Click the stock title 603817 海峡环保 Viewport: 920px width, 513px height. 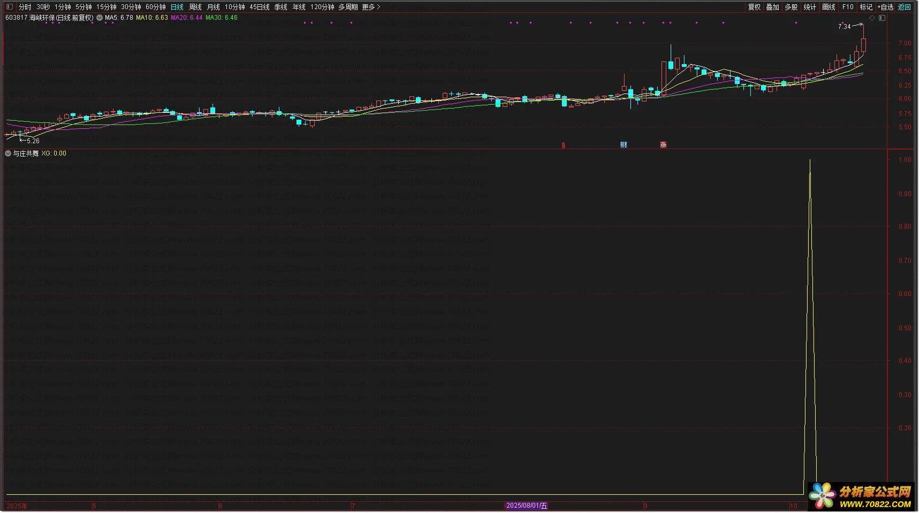coord(49,18)
